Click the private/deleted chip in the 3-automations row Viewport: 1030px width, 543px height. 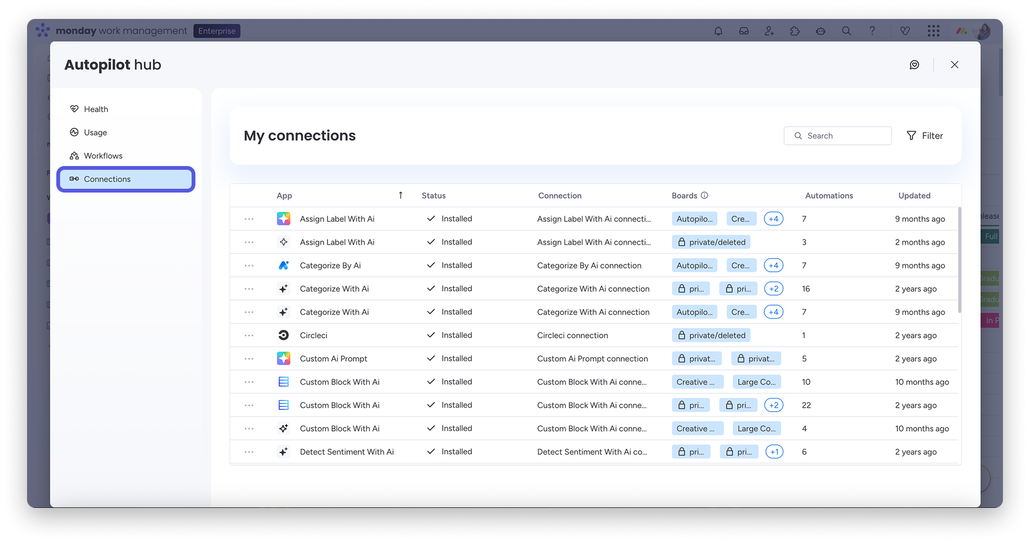point(711,242)
